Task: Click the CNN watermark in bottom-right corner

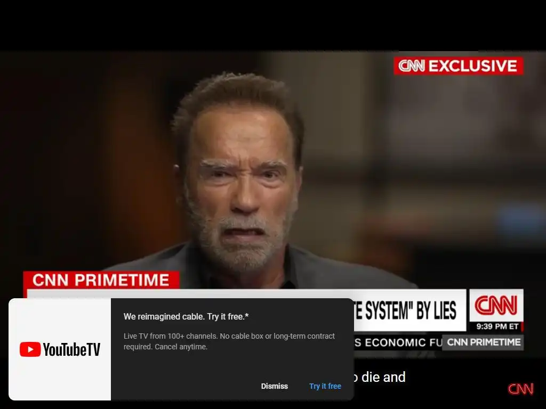Action: coord(520,389)
